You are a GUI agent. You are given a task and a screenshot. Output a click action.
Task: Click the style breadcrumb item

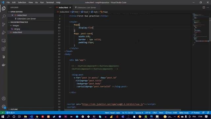95,12
